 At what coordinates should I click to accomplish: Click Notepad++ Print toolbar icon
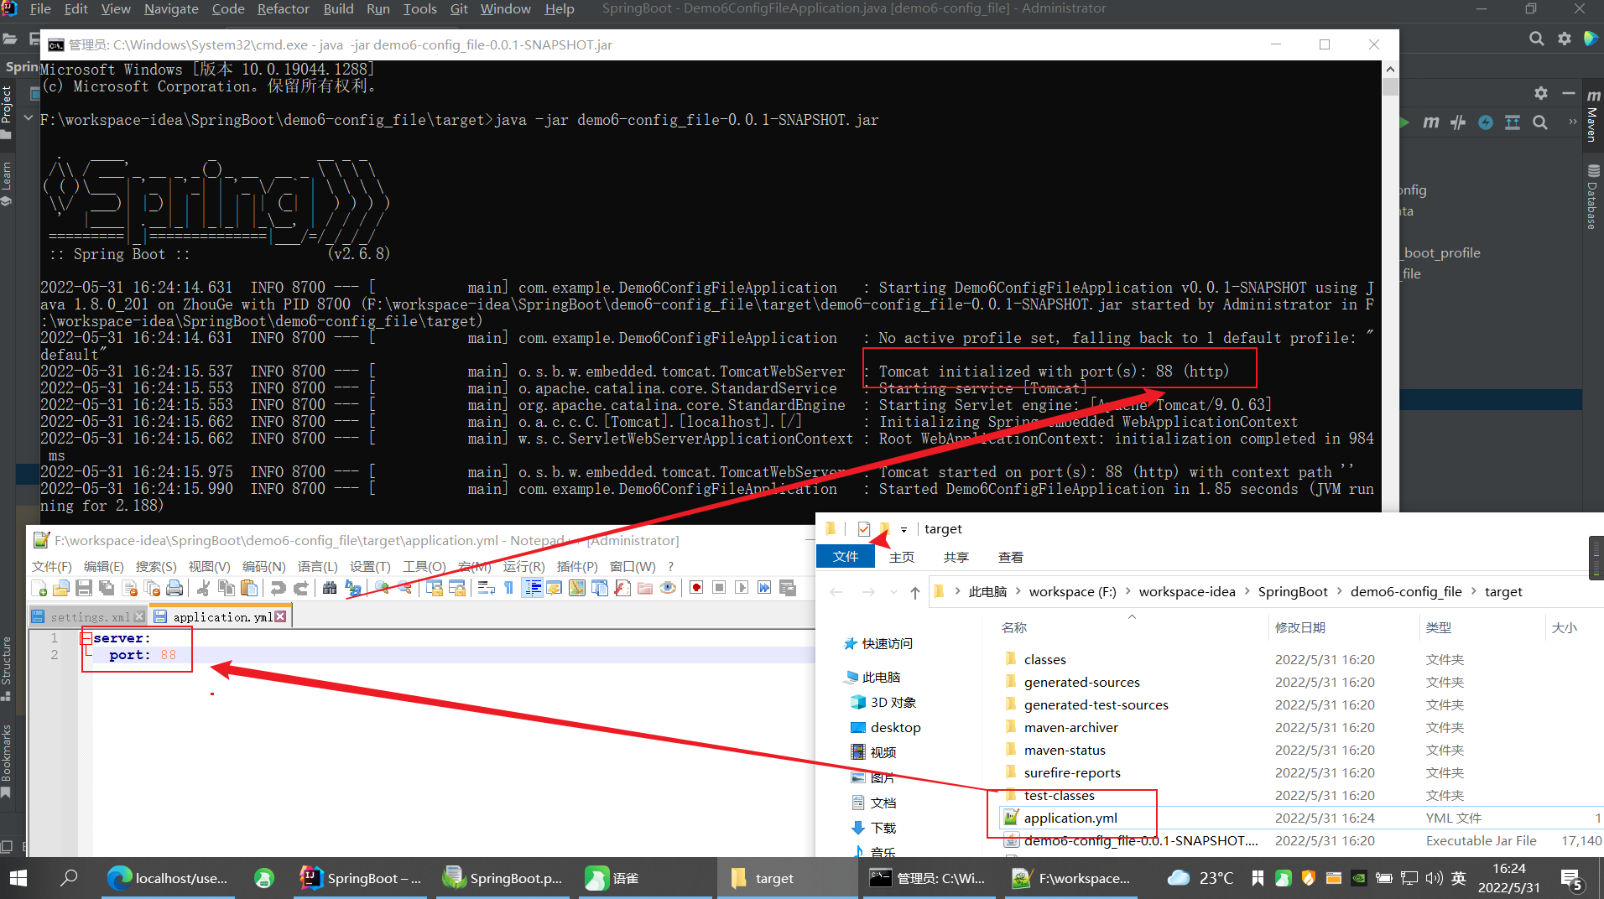click(x=174, y=588)
